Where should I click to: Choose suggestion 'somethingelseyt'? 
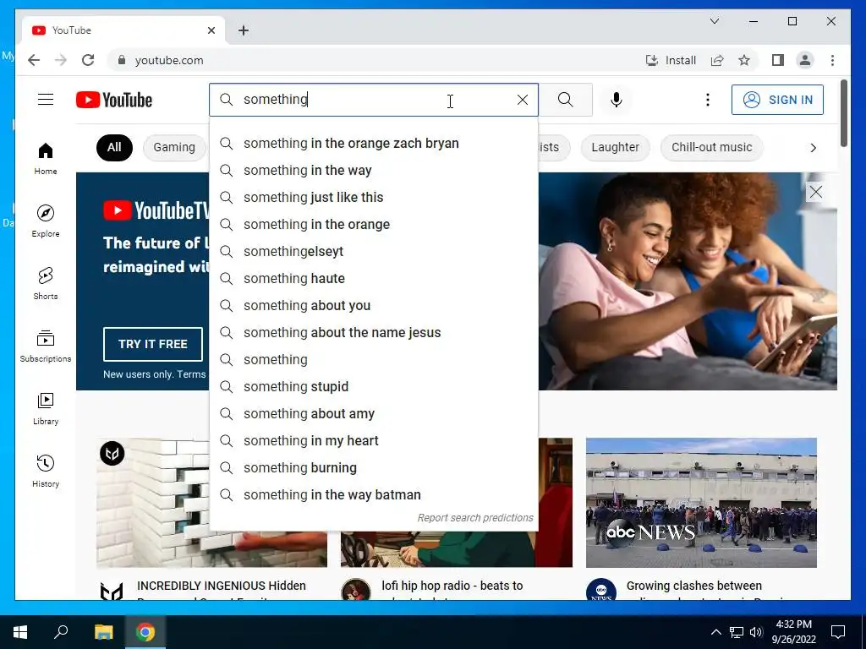click(x=373, y=252)
